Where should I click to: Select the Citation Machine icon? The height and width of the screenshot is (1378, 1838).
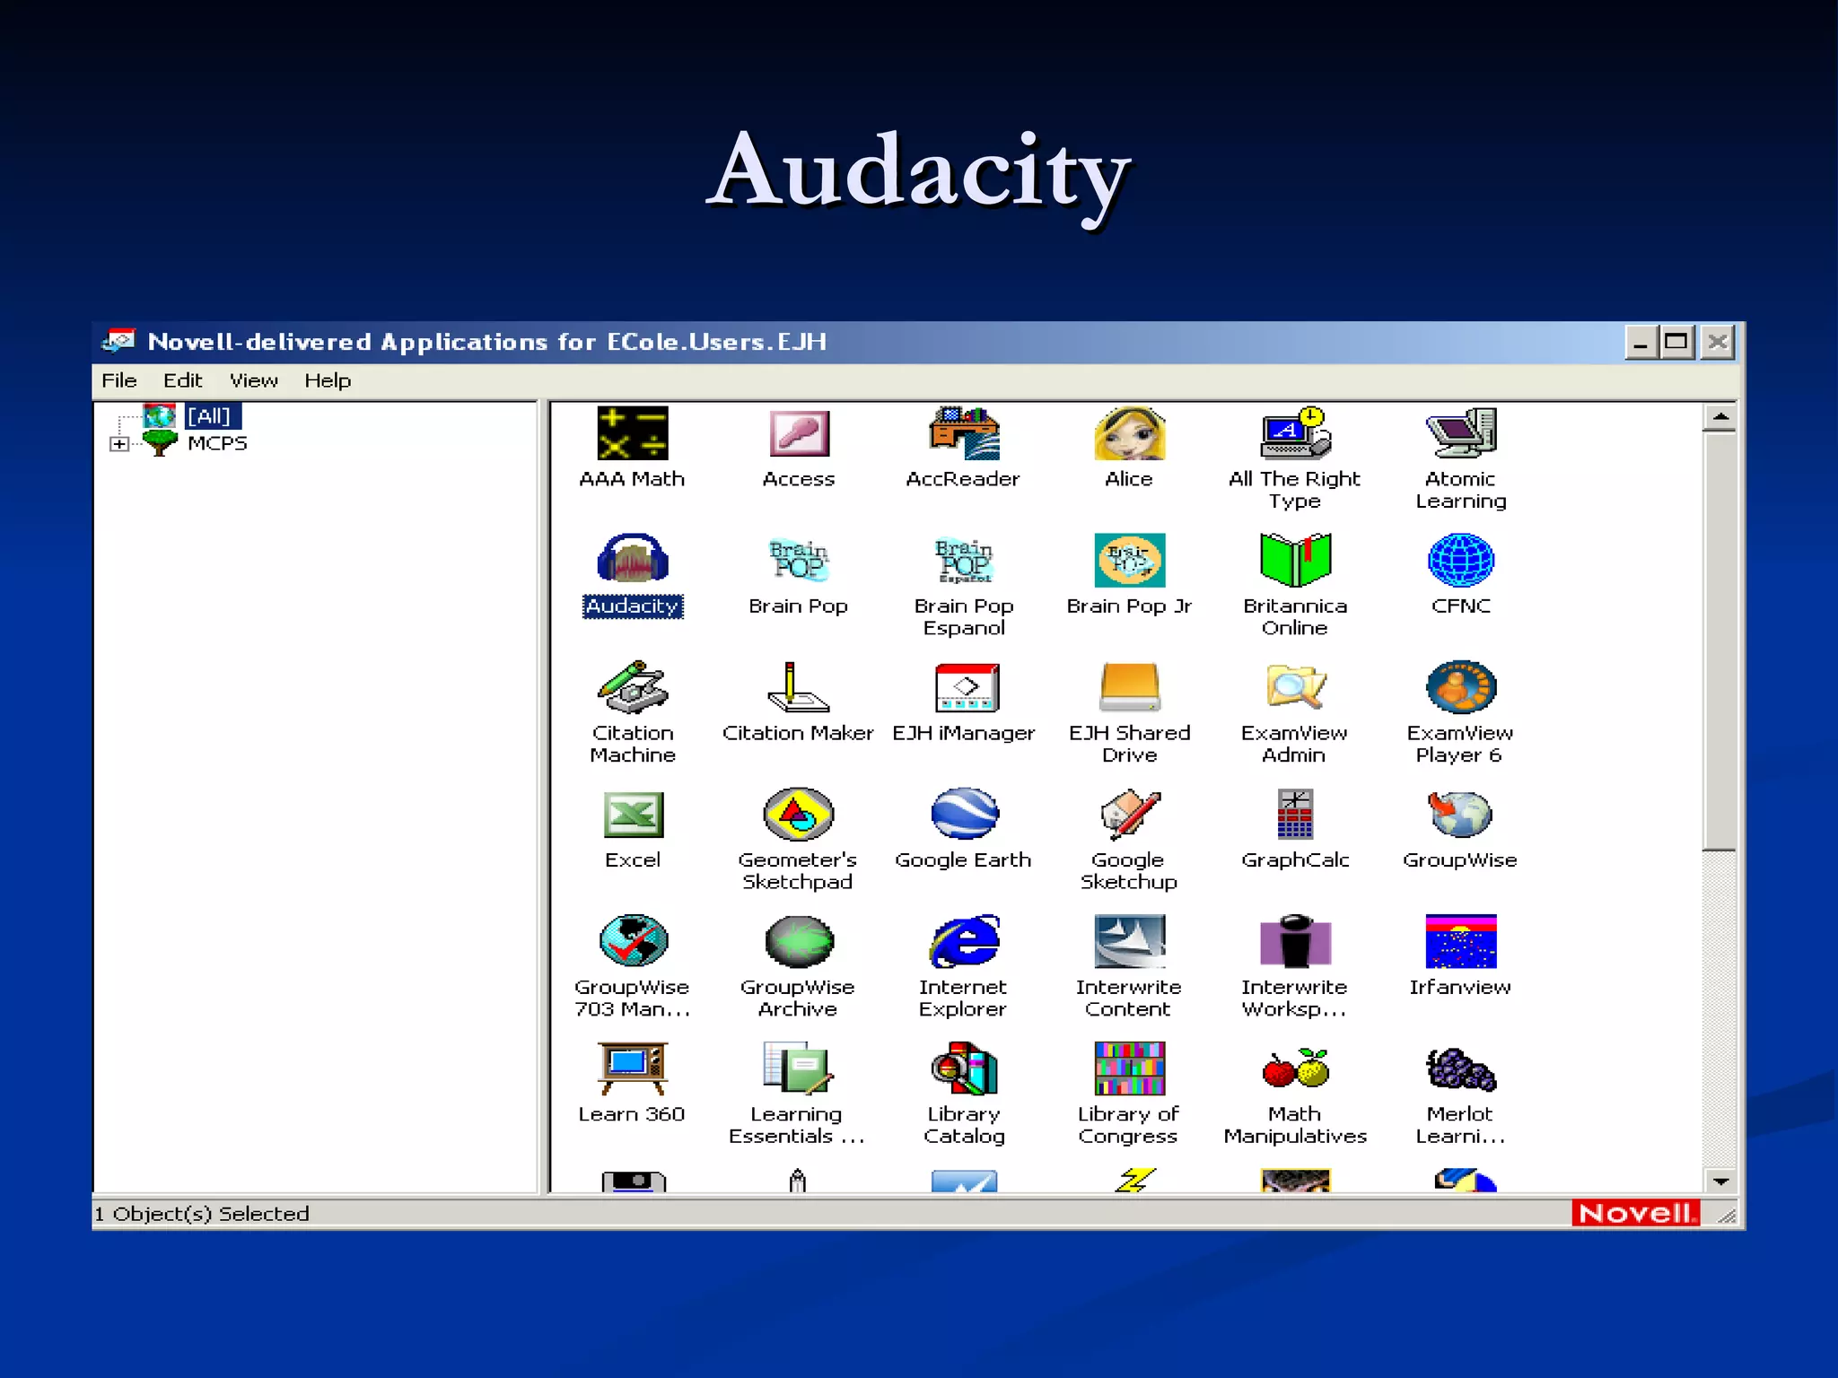coord(632,687)
